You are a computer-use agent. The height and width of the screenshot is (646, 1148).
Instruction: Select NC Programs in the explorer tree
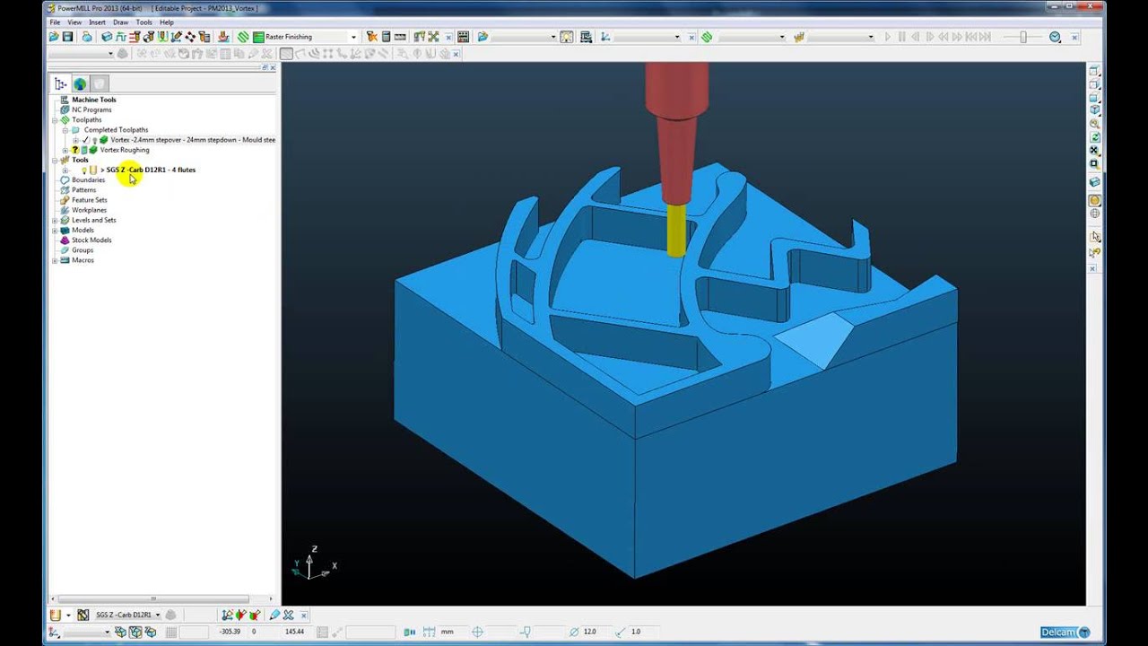(91, 109)
